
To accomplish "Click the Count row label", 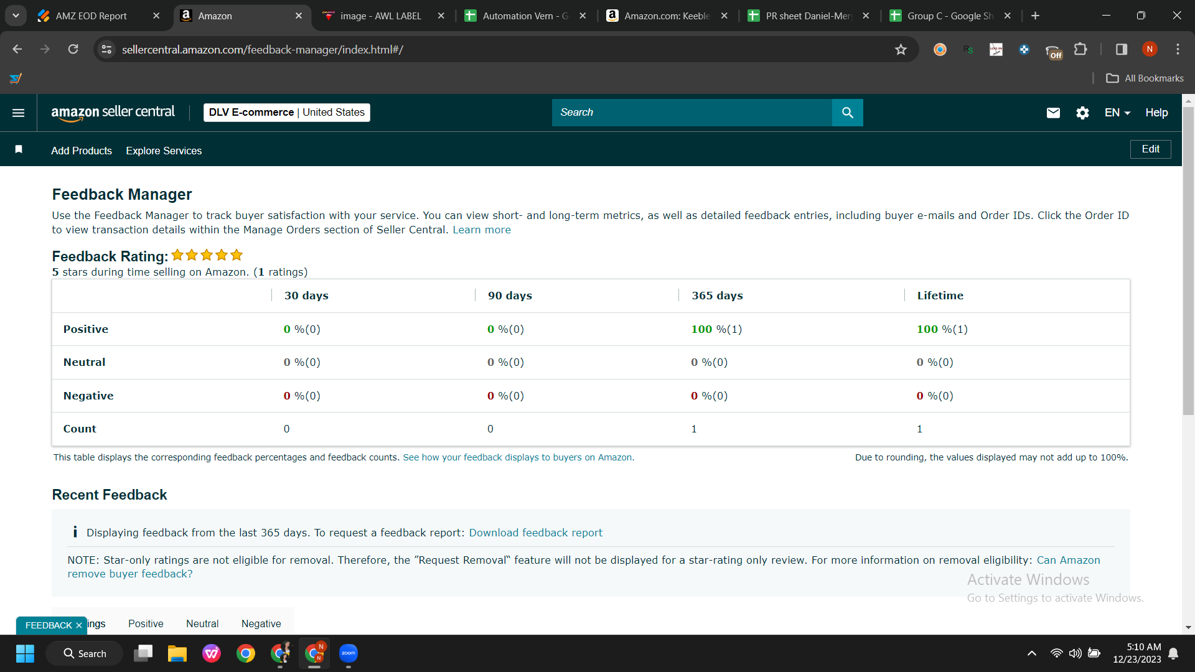I will tap(80, 429).
